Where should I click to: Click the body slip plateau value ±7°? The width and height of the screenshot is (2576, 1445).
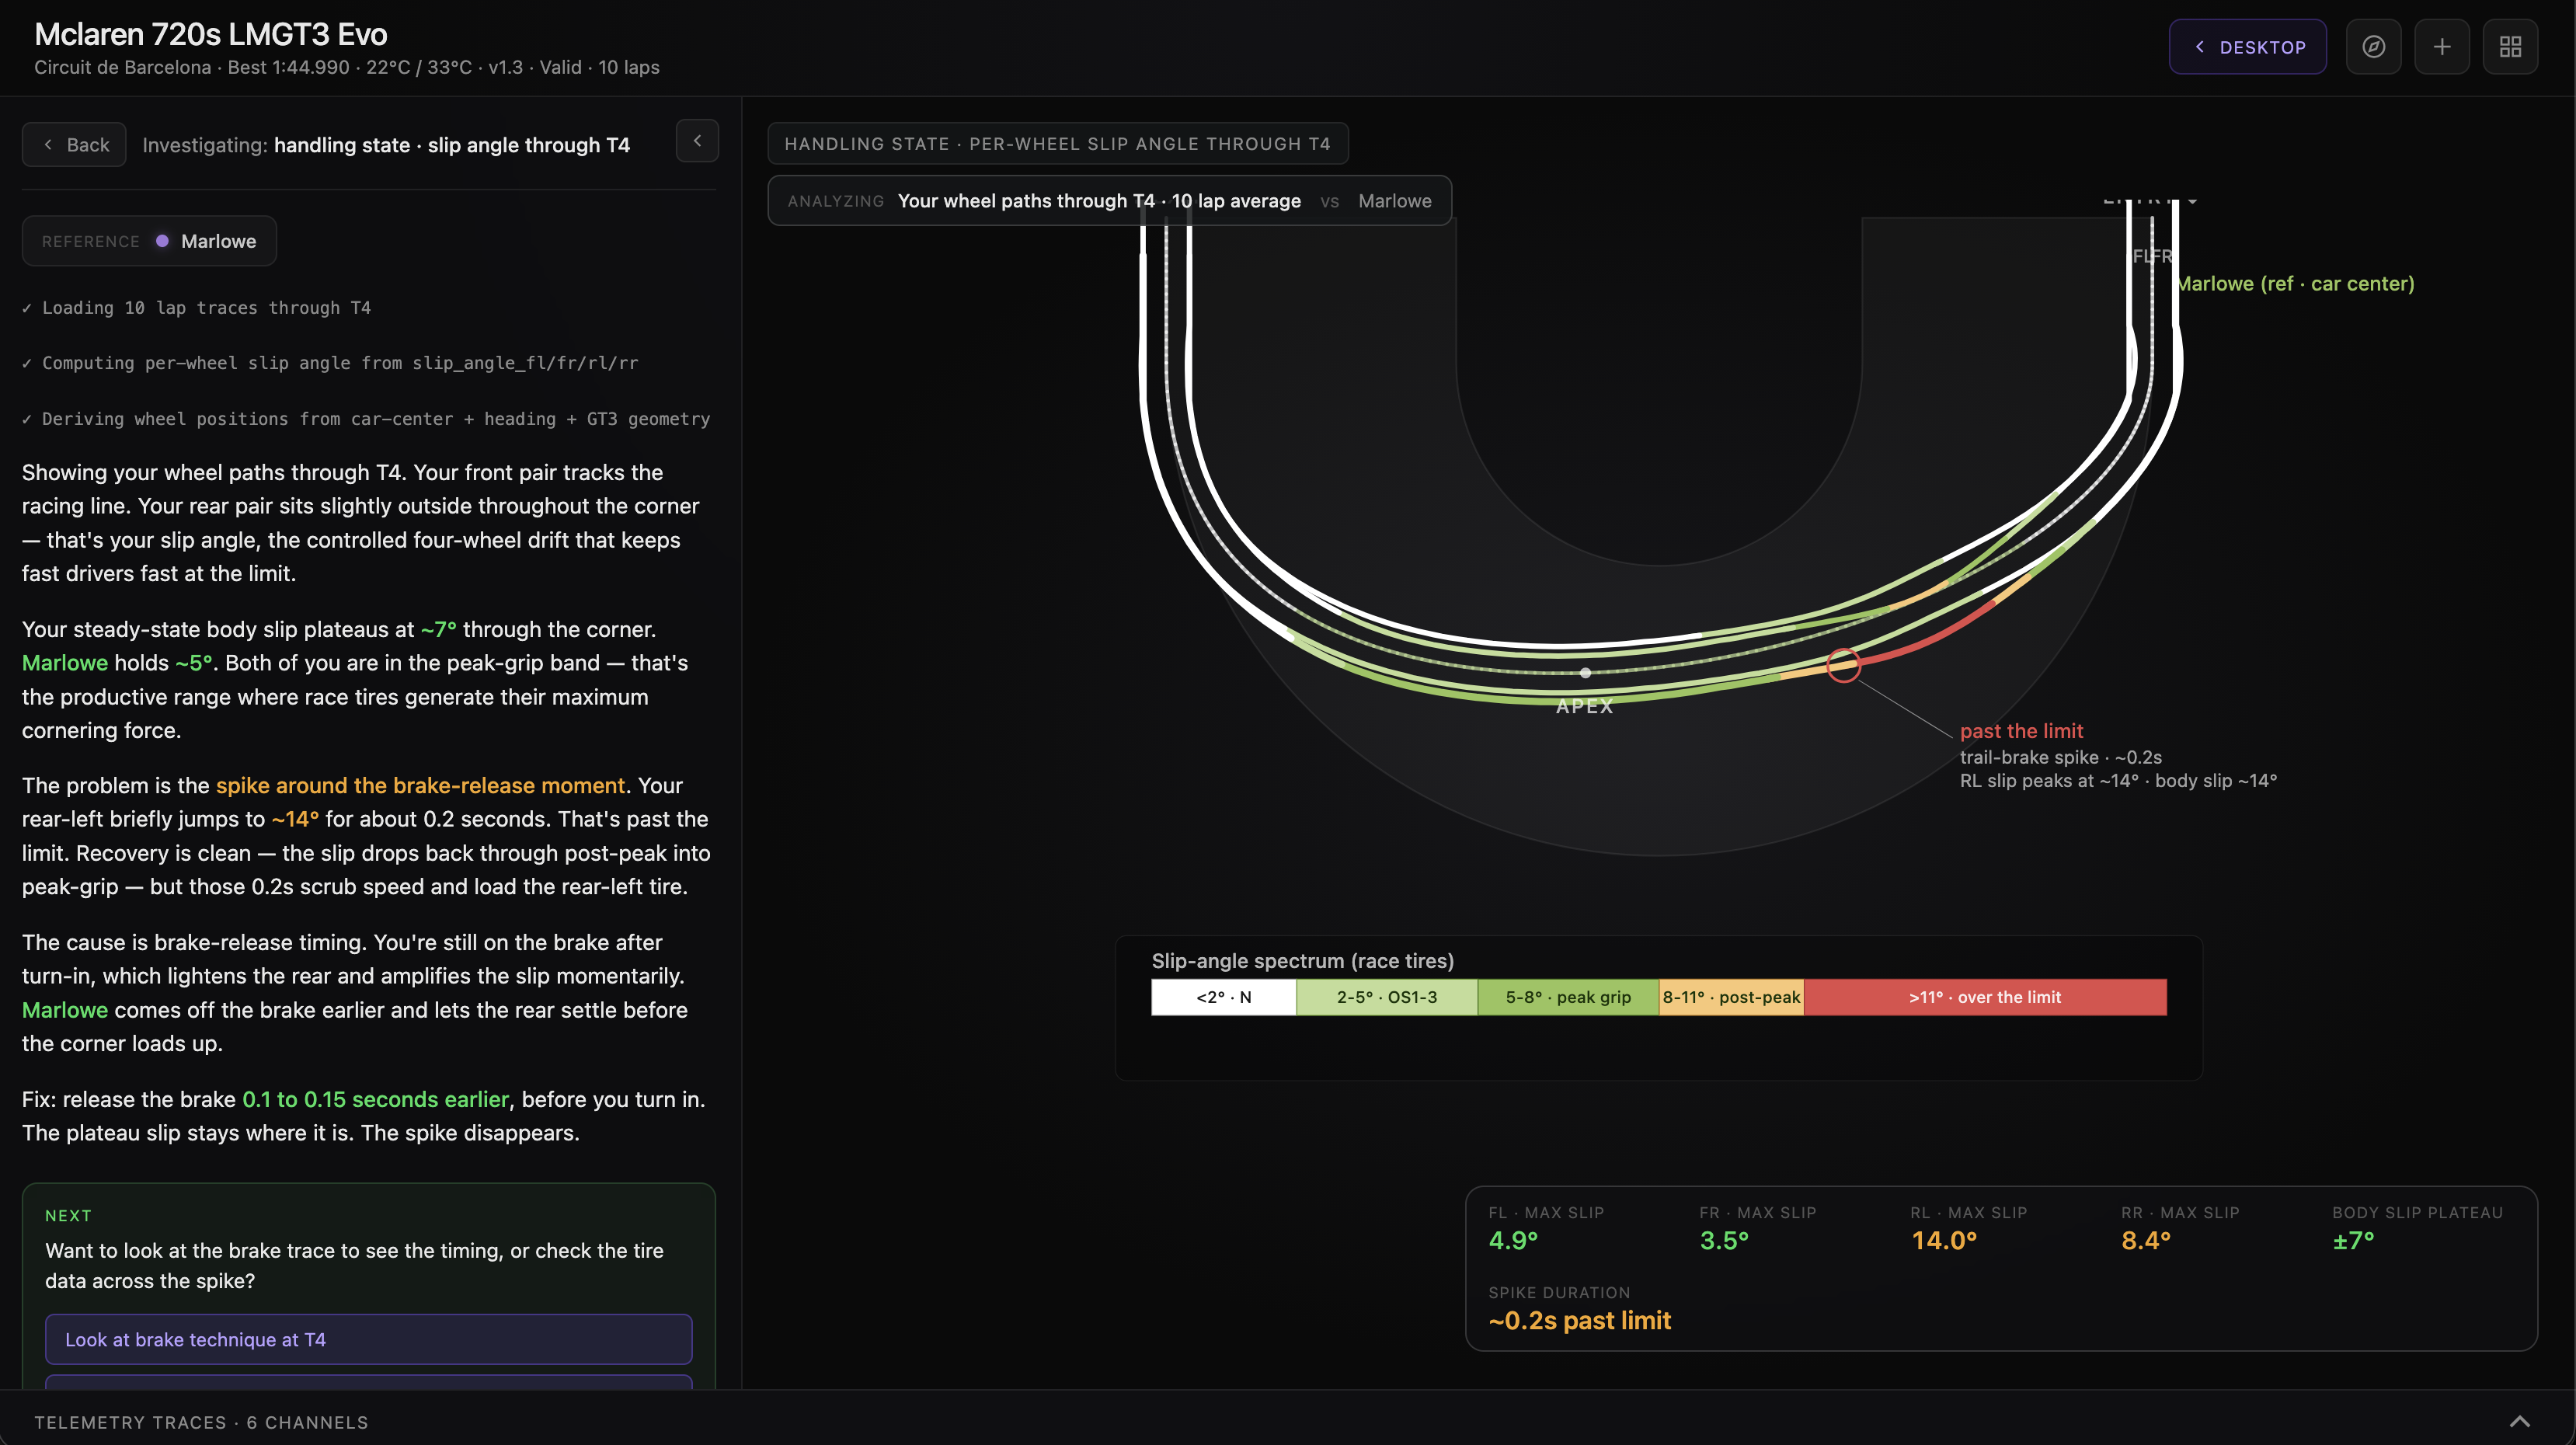[2353, 1240]
